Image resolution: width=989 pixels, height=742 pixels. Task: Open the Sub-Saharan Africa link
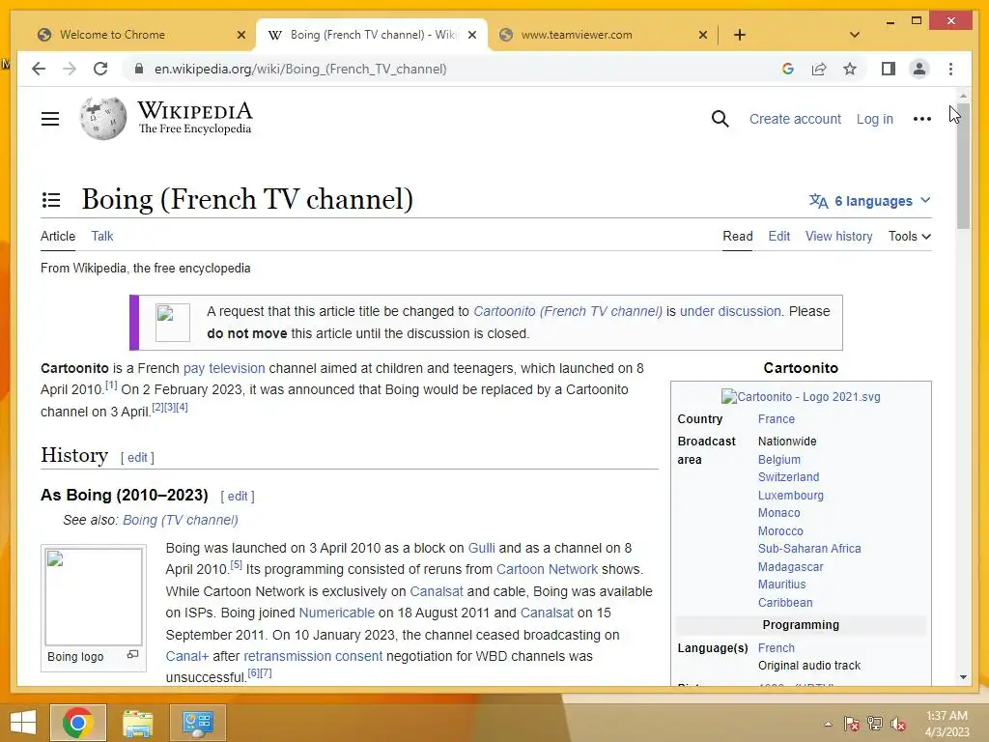pyautogui.click(x=809, y=549)
